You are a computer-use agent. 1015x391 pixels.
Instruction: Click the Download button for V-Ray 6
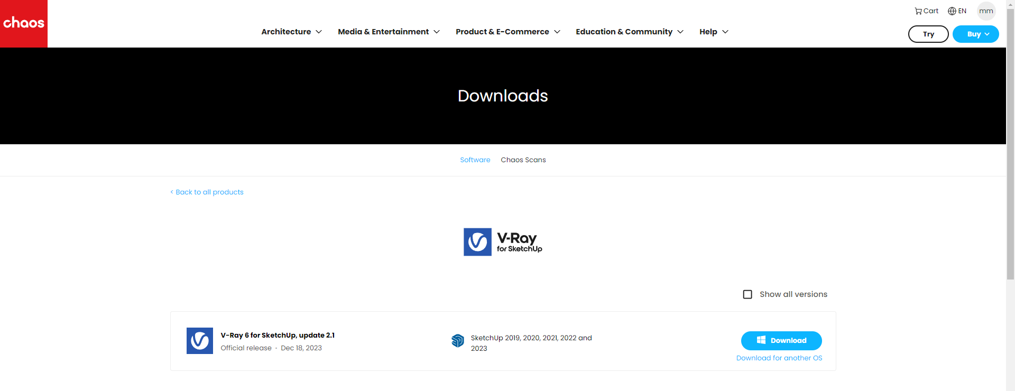coord(781,341)
